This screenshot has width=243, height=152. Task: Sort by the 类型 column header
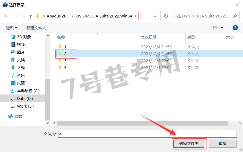coord(191,37)
